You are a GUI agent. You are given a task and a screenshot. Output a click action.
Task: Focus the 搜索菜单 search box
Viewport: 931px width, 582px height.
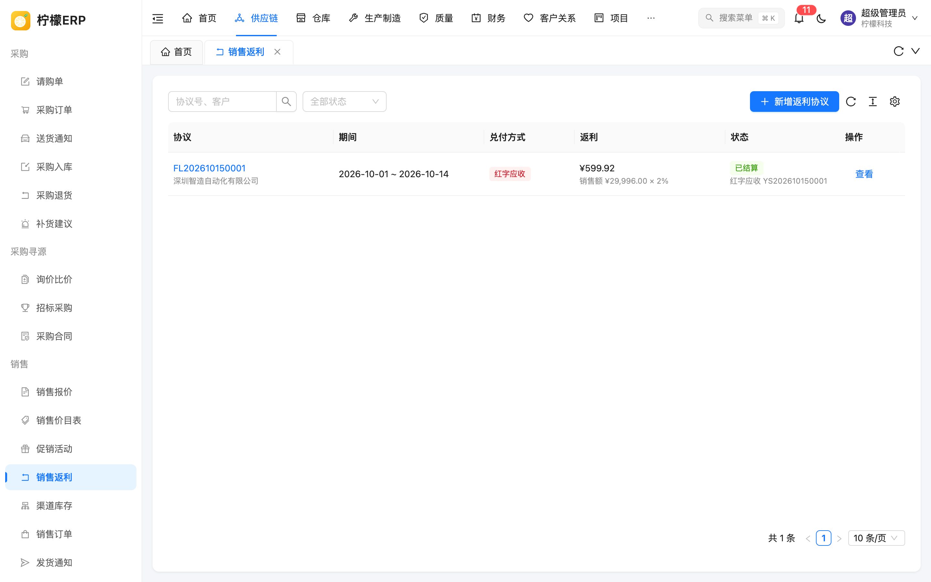(741, 18)
